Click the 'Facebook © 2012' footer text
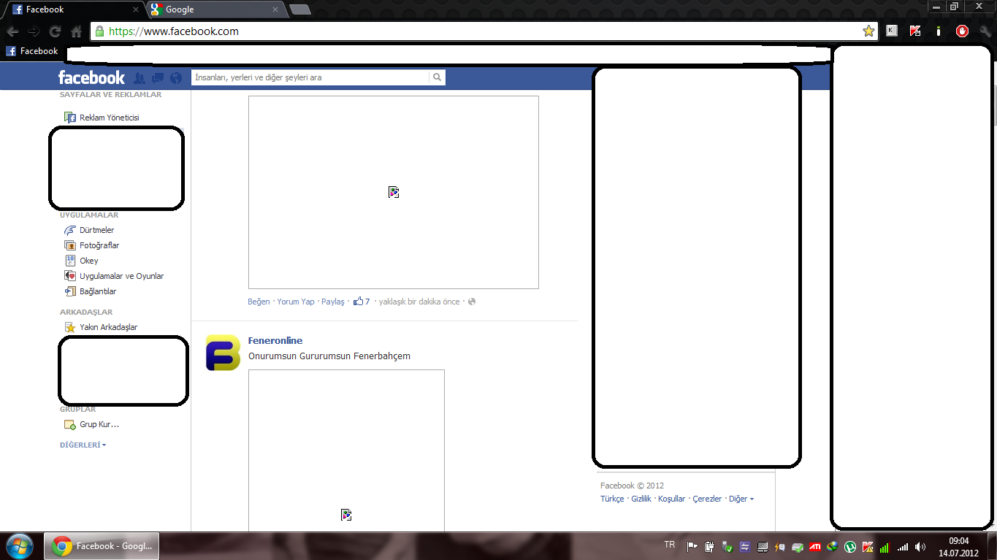Image resolution: width=997 pixels, height=560 pixels. 632,486
